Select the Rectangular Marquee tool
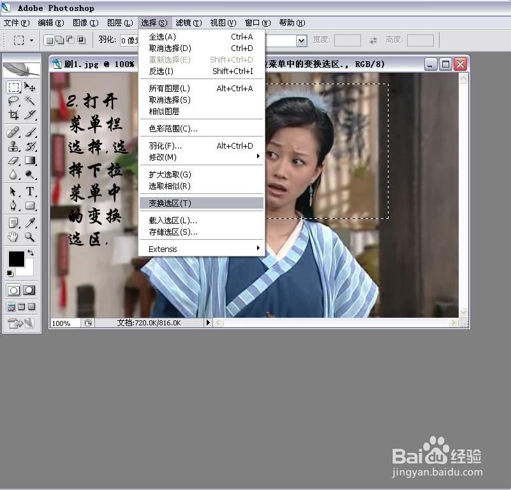The image size is (511, 490). click(x=13, y=87)
